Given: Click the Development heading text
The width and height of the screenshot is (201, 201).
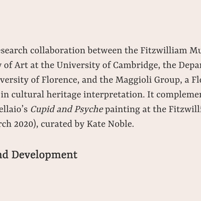Looking at the screenshot, I should click(44, 155).
